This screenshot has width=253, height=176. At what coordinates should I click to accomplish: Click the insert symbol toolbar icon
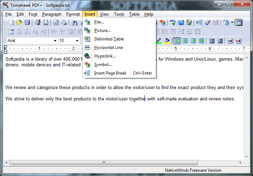(x=163, y=22)
